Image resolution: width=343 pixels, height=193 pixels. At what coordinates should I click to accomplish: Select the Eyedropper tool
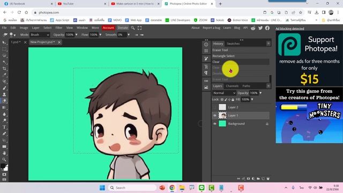4,75
